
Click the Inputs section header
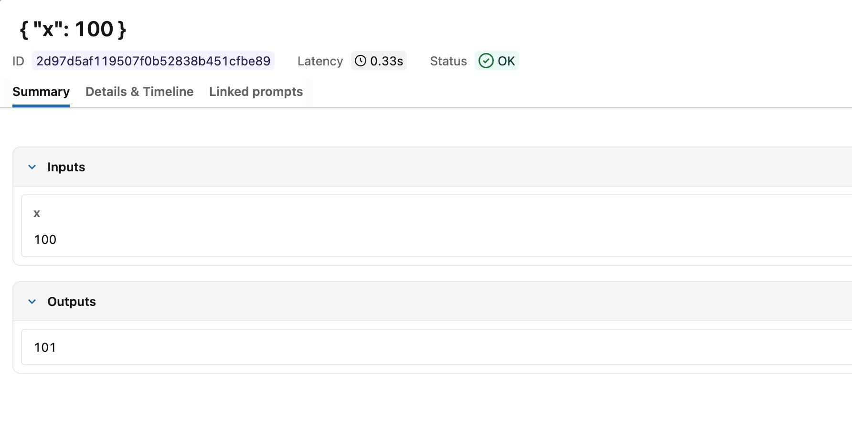coord(66,167)
